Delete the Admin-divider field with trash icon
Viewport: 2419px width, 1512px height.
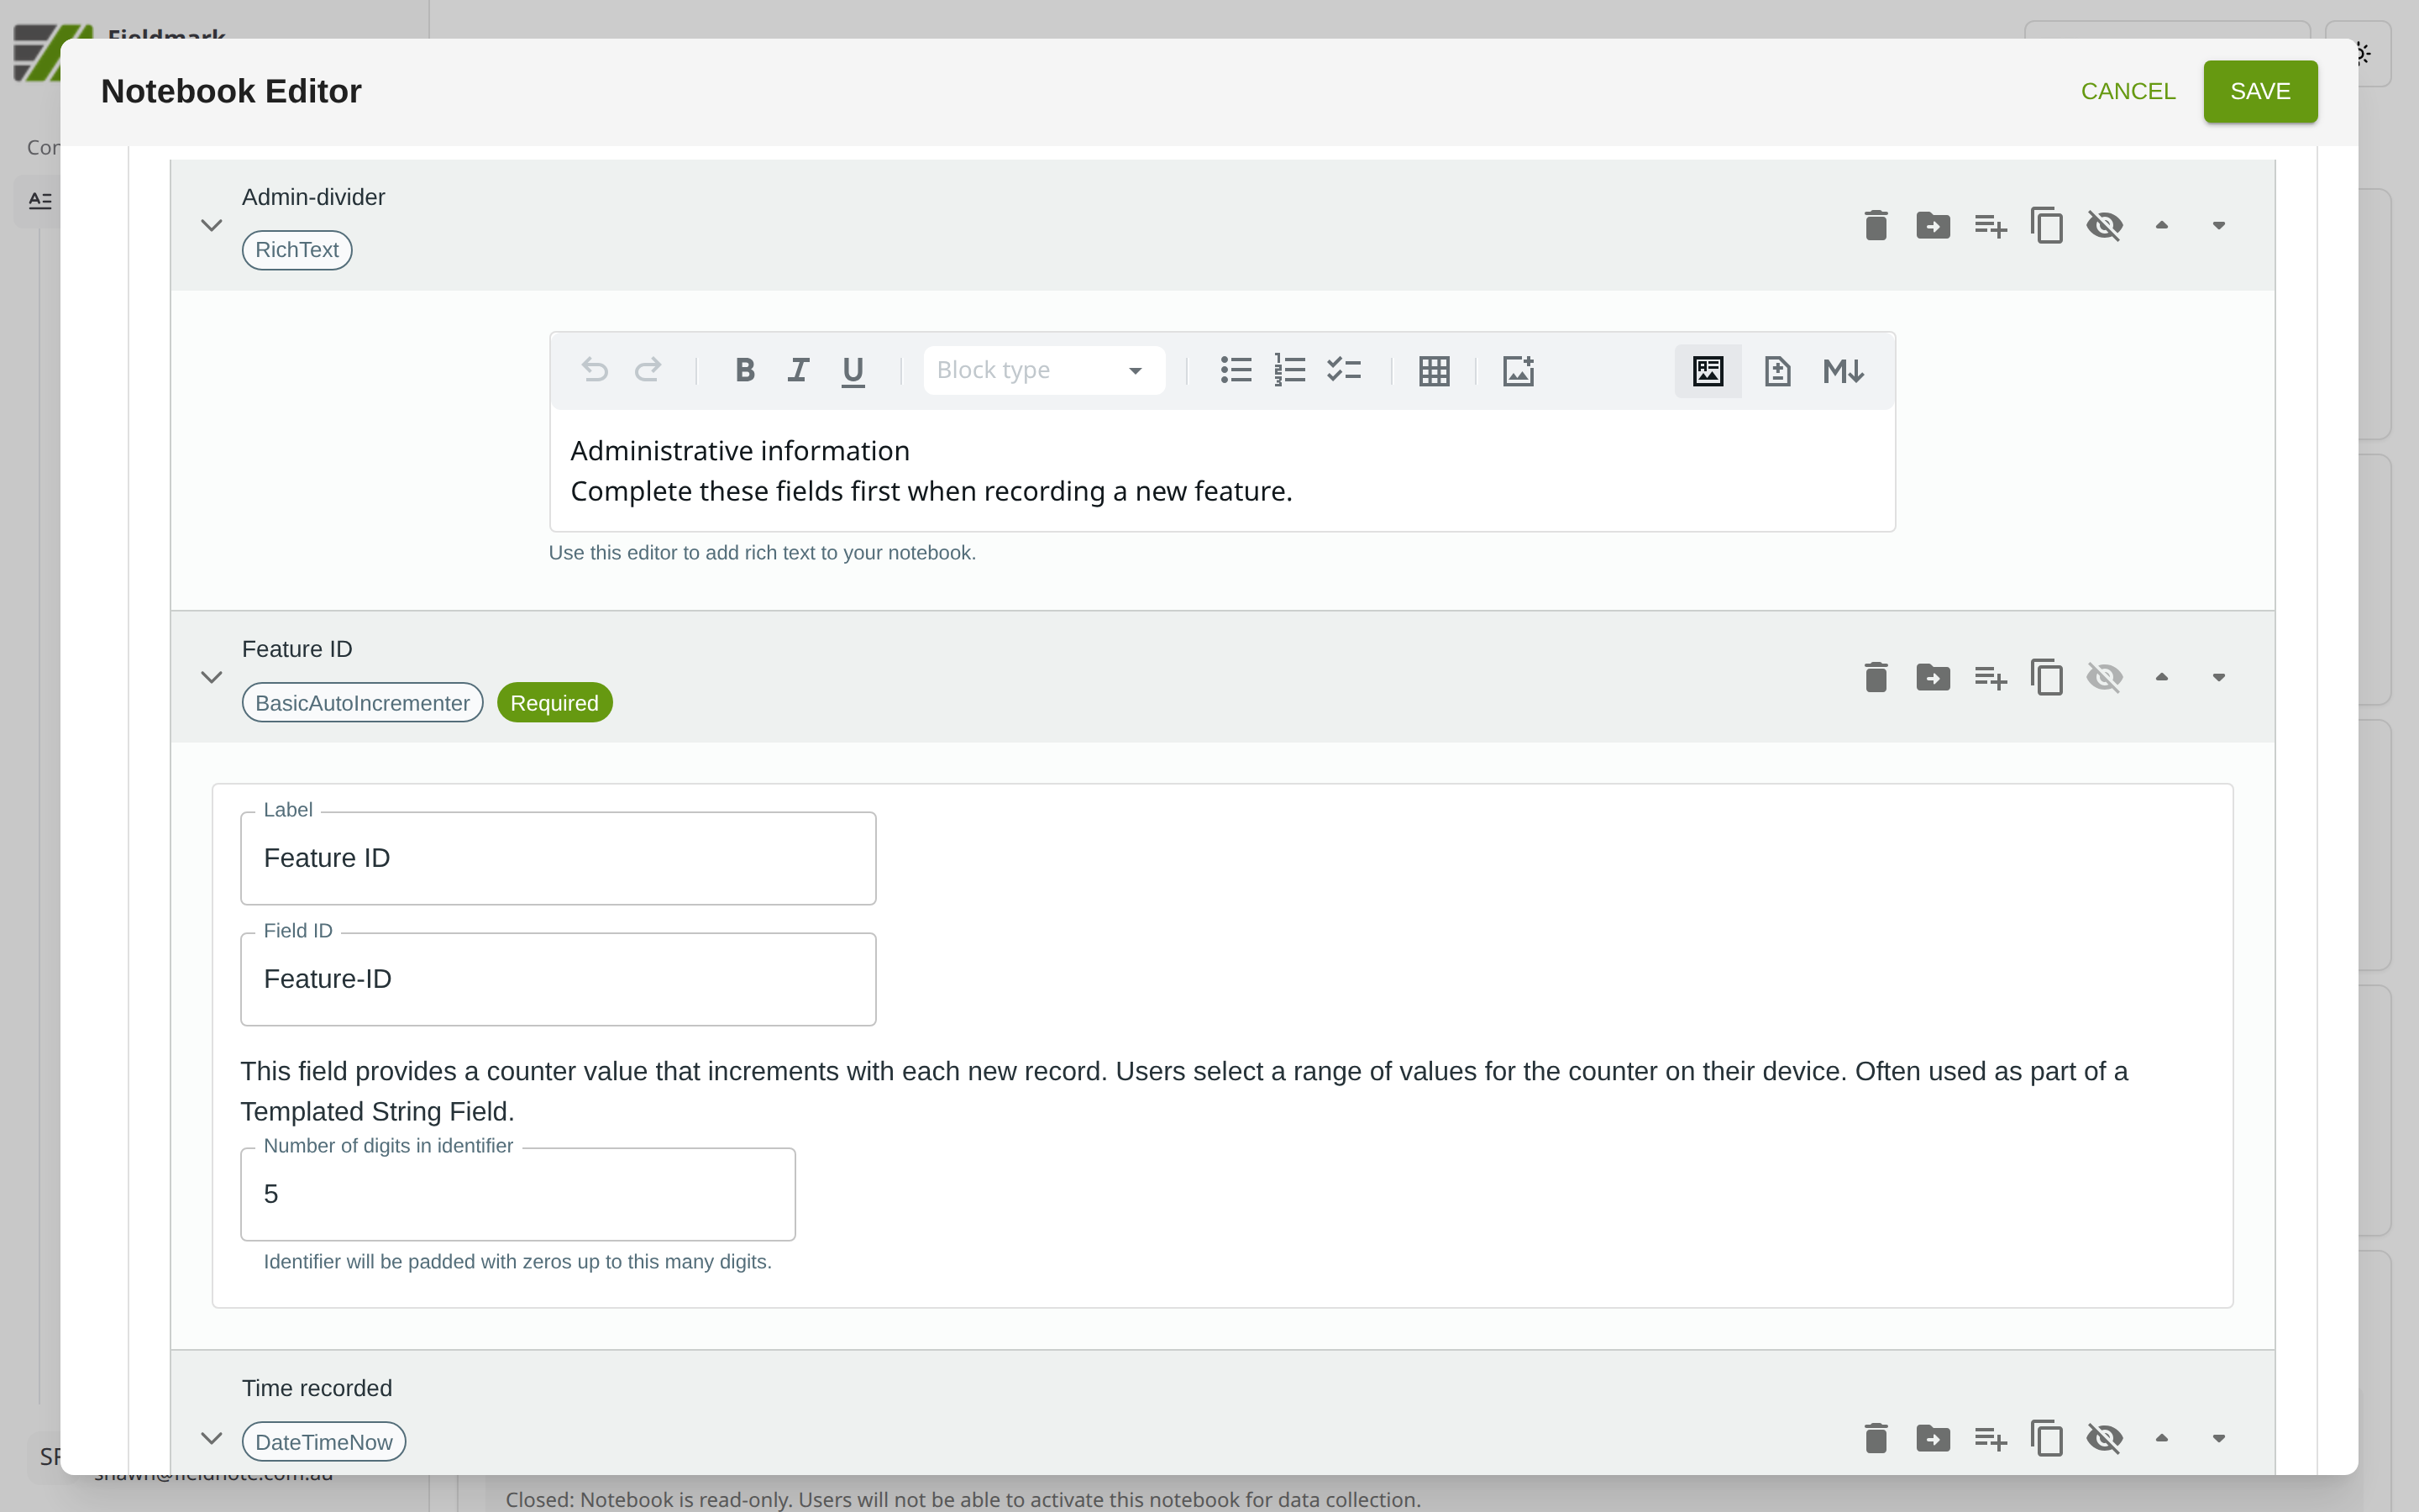click(1876, 226)
